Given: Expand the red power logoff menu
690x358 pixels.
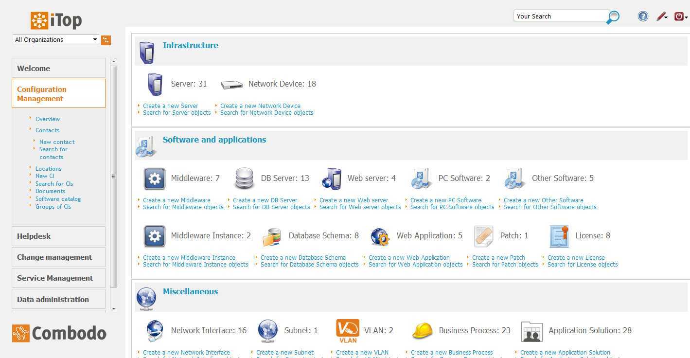Looking at the screenshot, I should tap(680, 17).
